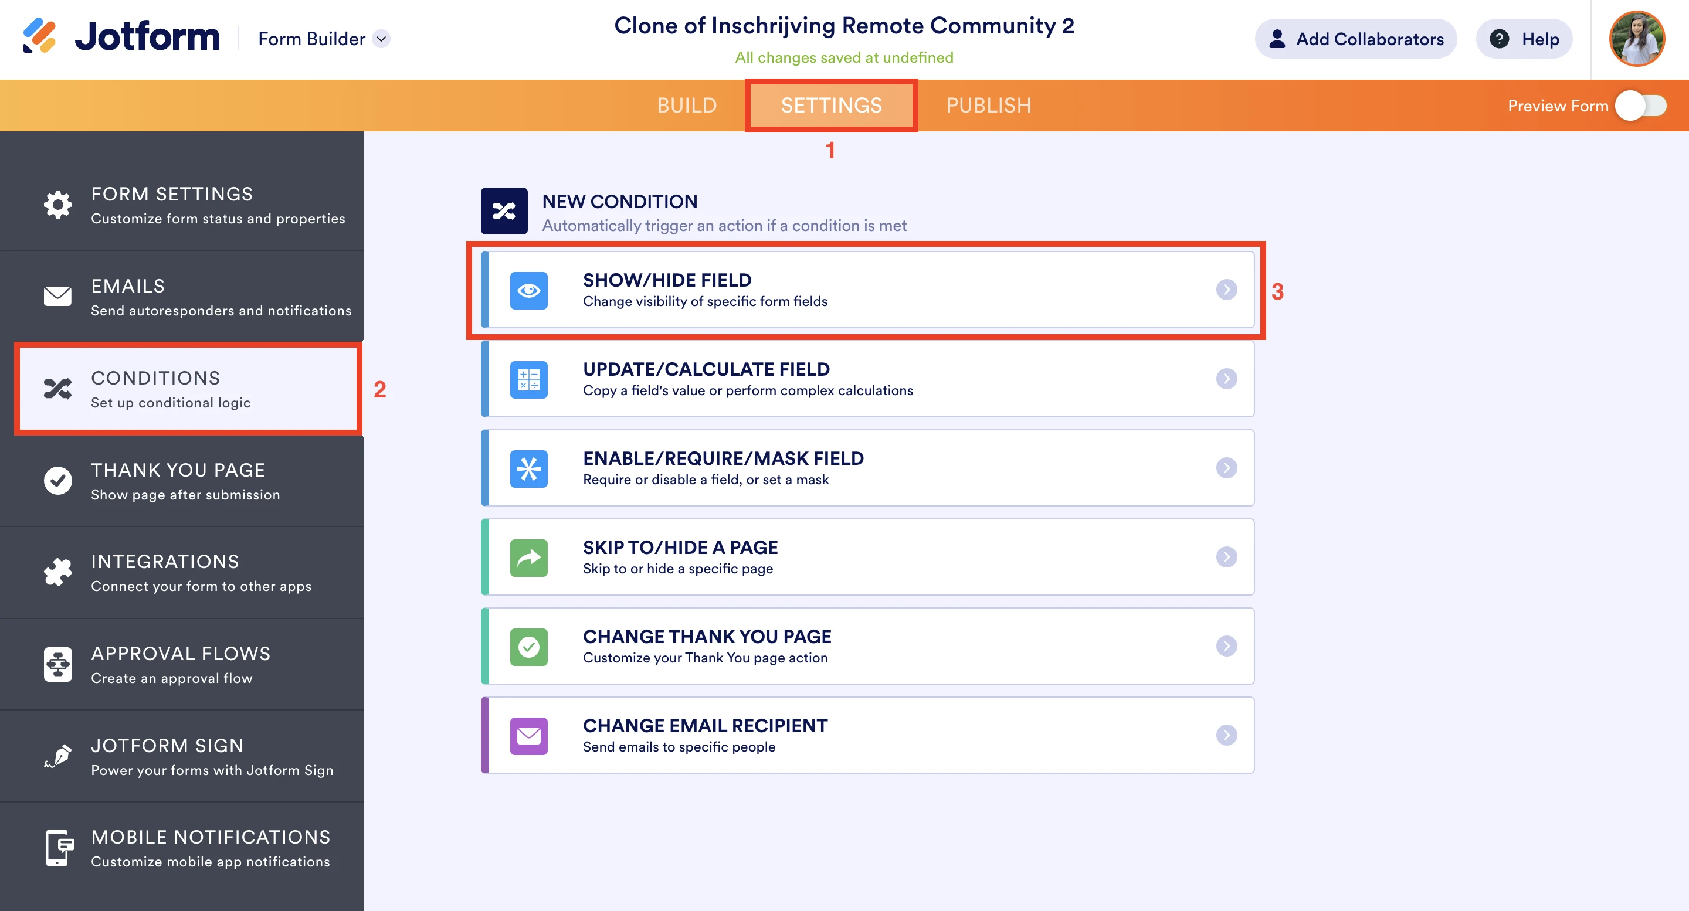Select the Form Settings gear icon
This screenshot has width=1689, height=911.
pos(57,205)
